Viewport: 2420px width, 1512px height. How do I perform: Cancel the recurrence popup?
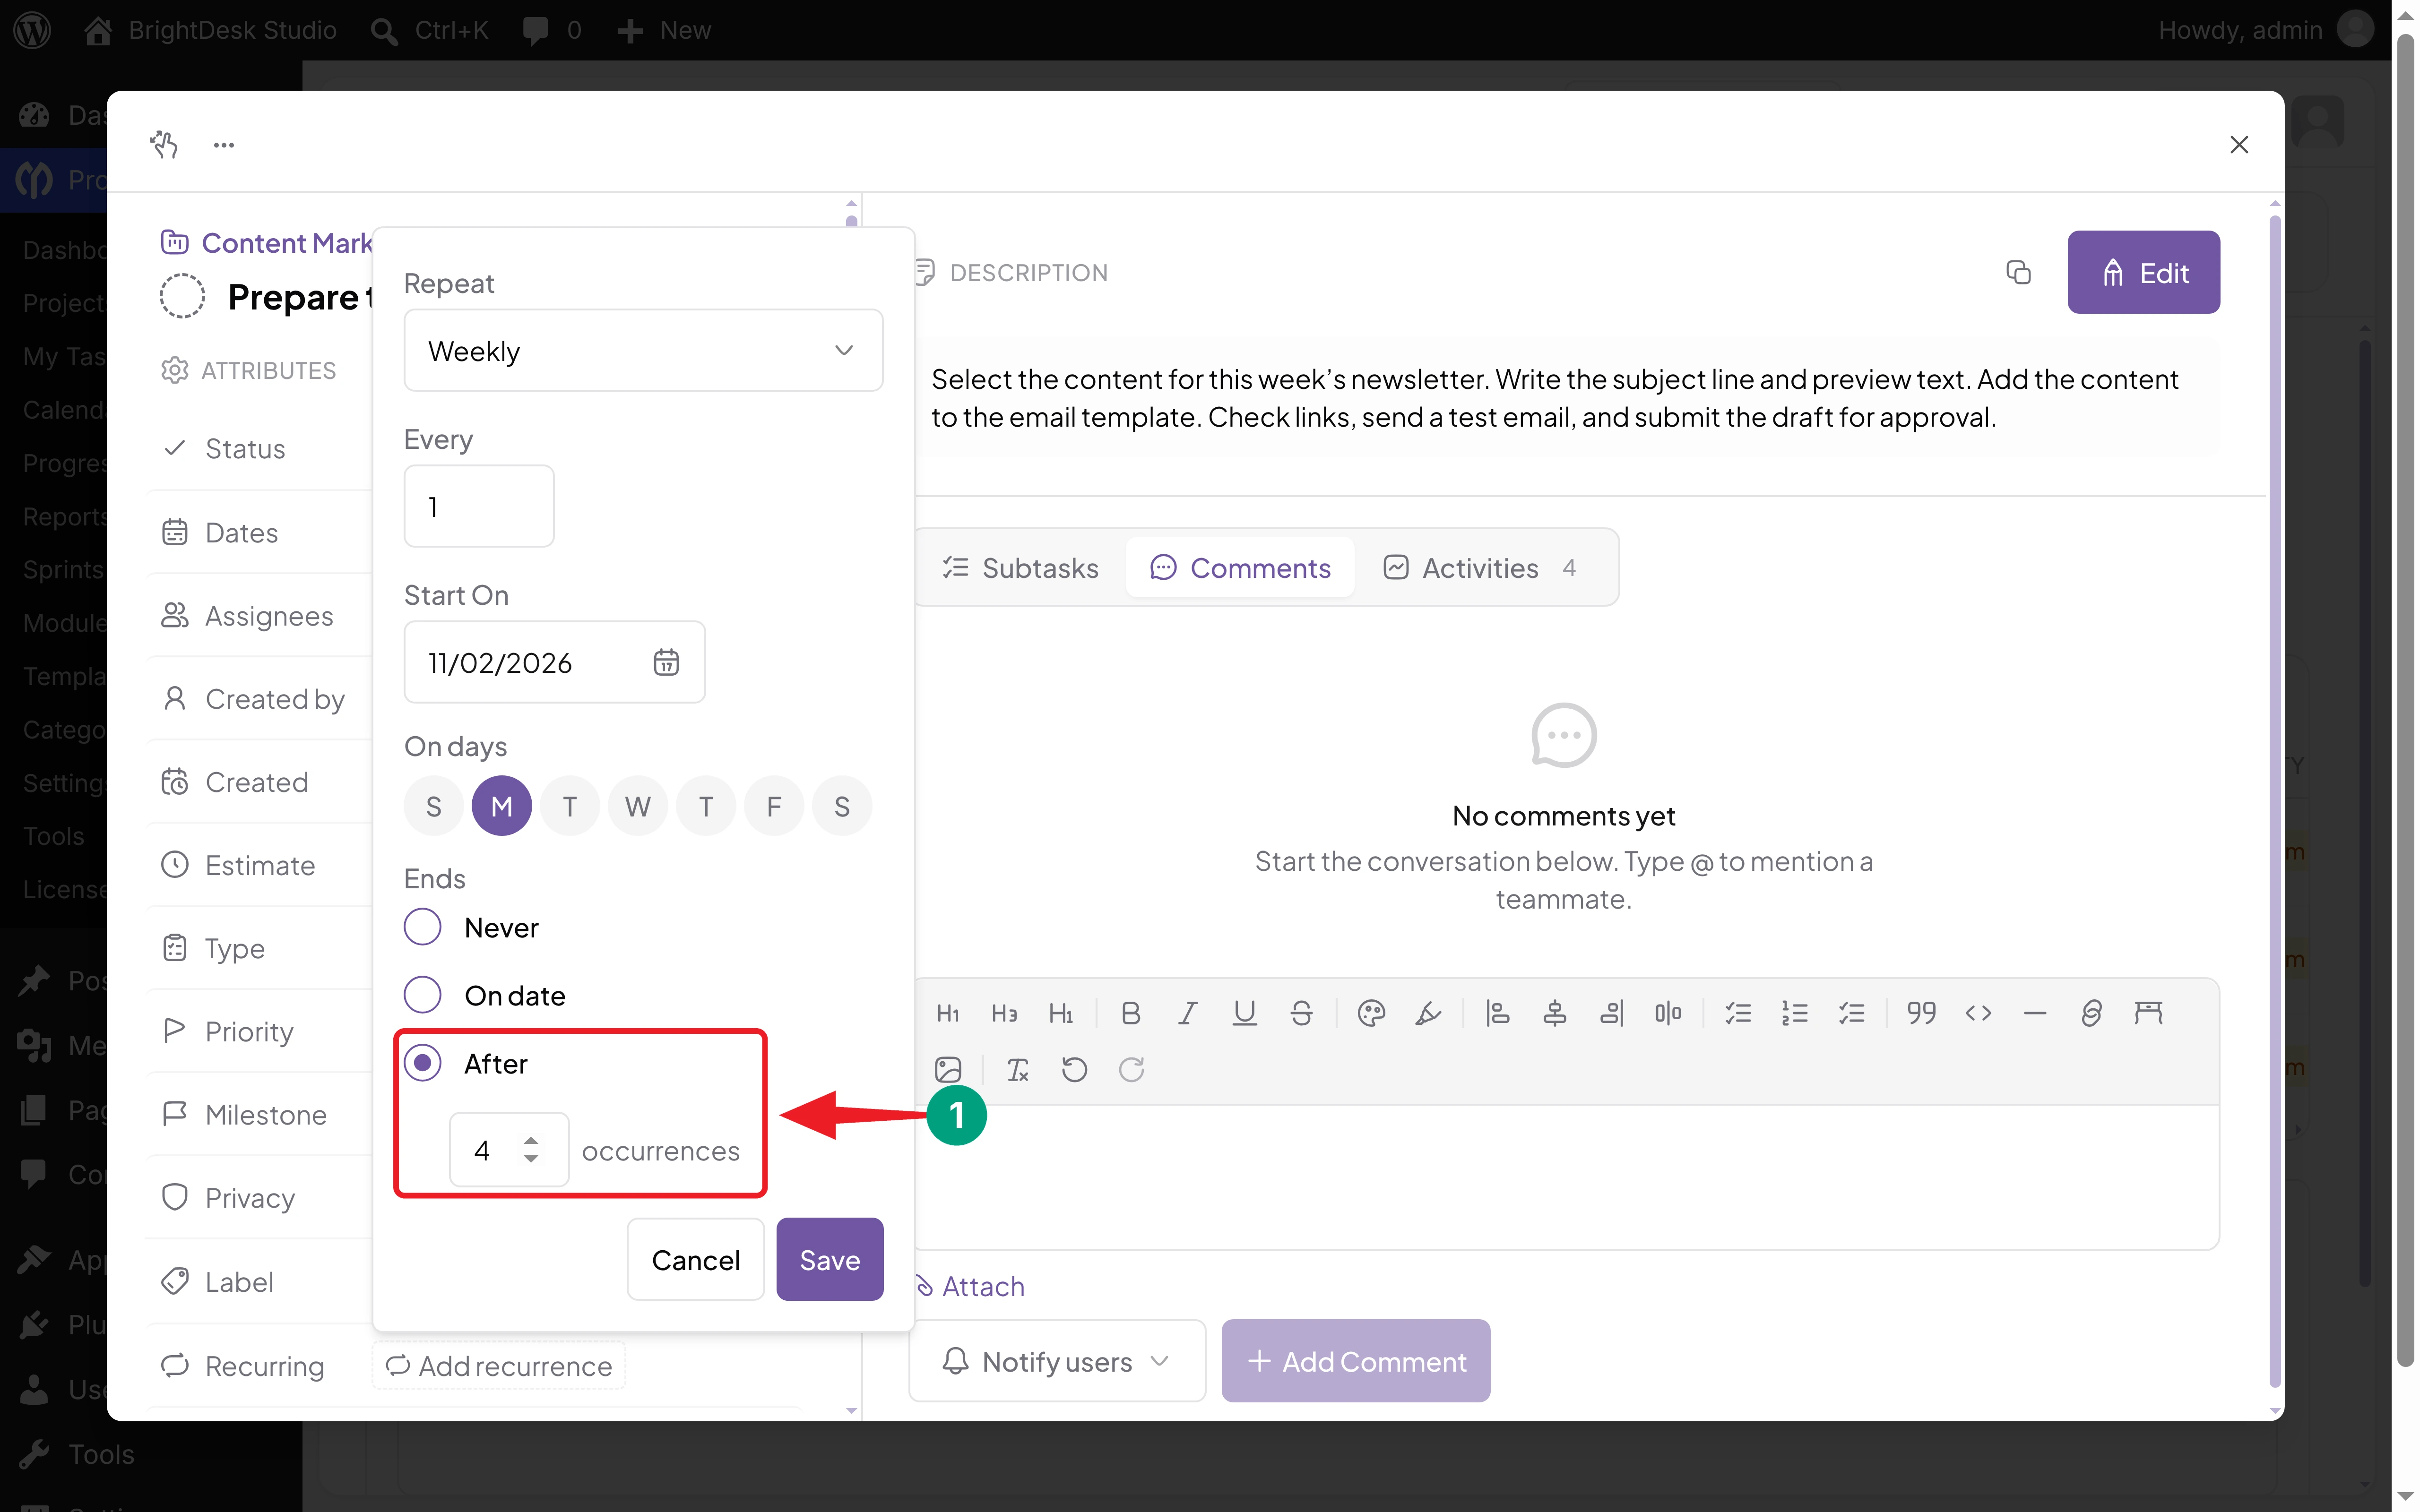(x=696, y=1259)
